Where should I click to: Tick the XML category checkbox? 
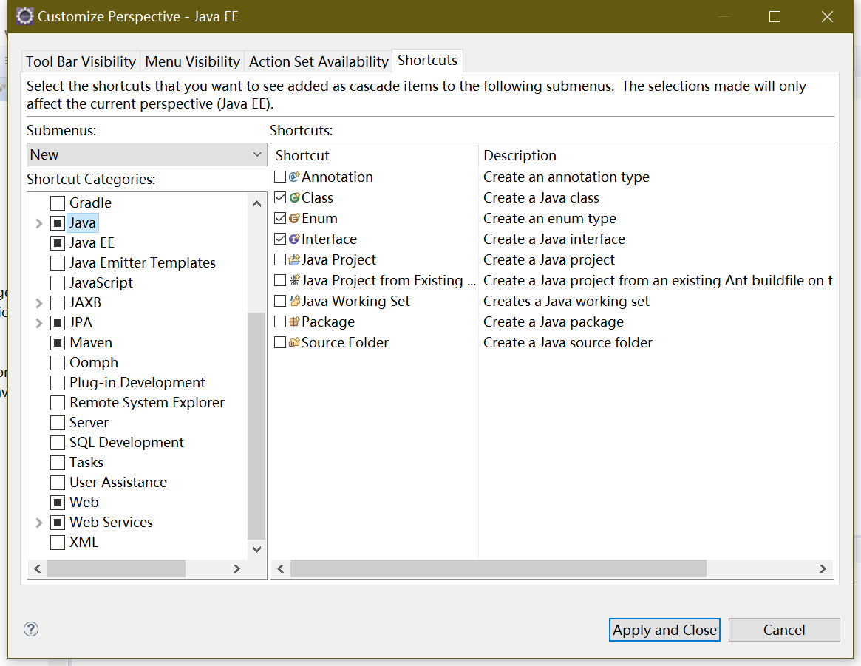[x=58, y=543]
